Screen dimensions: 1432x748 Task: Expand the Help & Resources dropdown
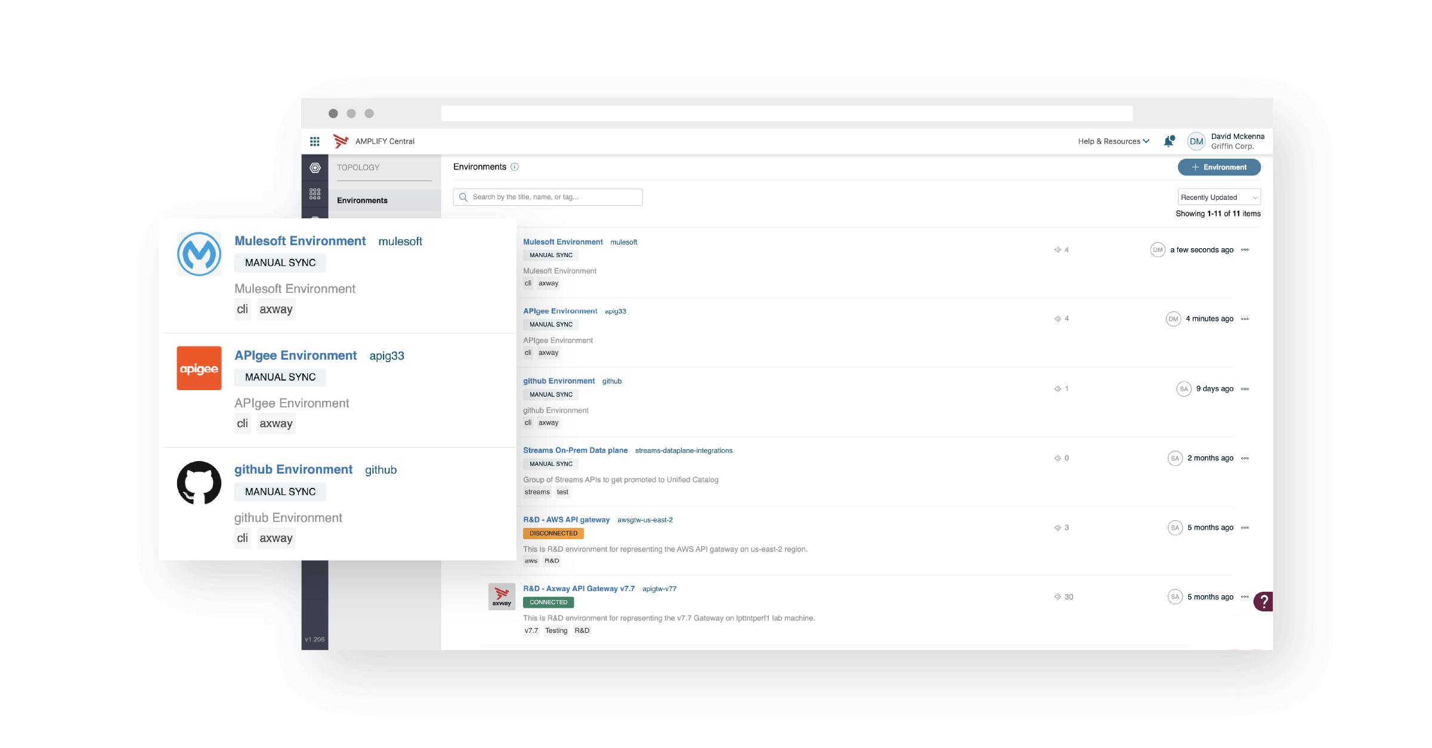point(1114,141)
